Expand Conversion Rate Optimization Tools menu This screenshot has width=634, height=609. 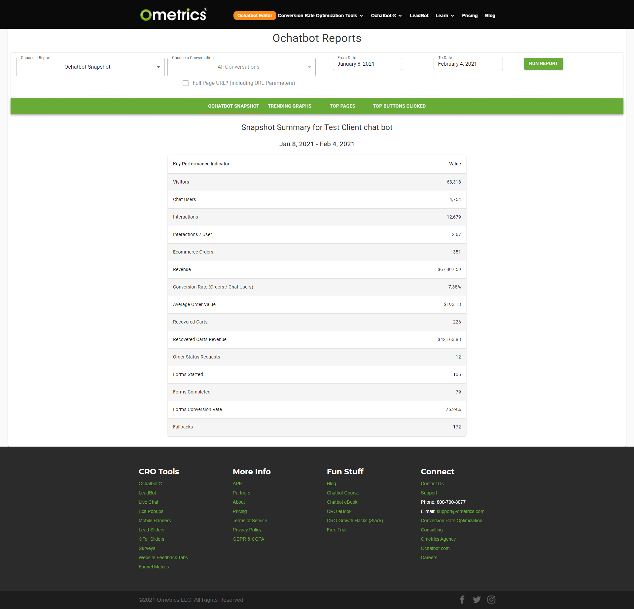[x=320, y=16]
